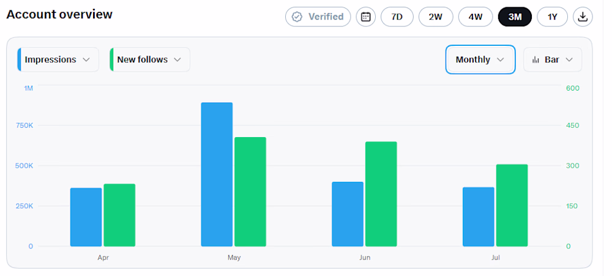Click the June green new follows bar
The image size is (612, 276).
(x=381, y=194)
